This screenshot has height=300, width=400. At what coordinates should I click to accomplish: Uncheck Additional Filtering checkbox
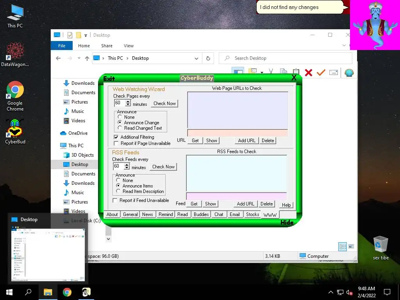point(116,137)
